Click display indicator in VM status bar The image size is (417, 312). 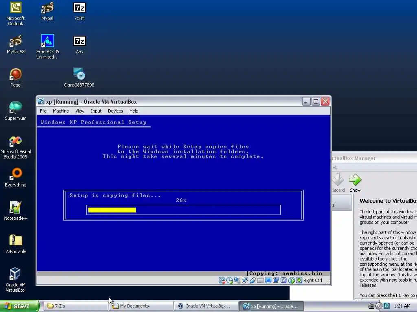pos(268,280)
